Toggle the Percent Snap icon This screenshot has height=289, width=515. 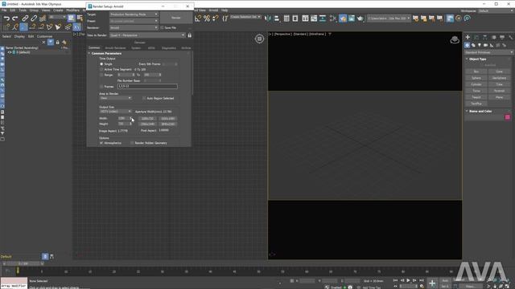tap(207, 18)
